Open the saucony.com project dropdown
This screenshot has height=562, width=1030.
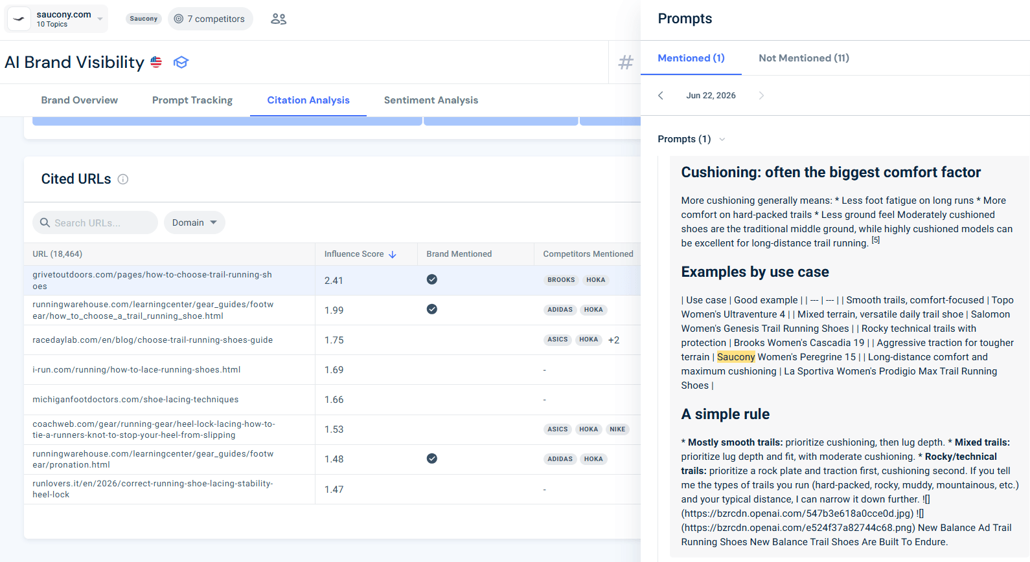click(x=57, y=19)
